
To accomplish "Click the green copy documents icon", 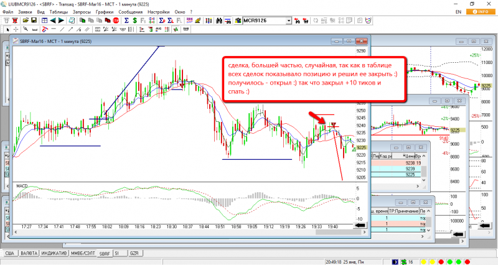I will (82, 21).
